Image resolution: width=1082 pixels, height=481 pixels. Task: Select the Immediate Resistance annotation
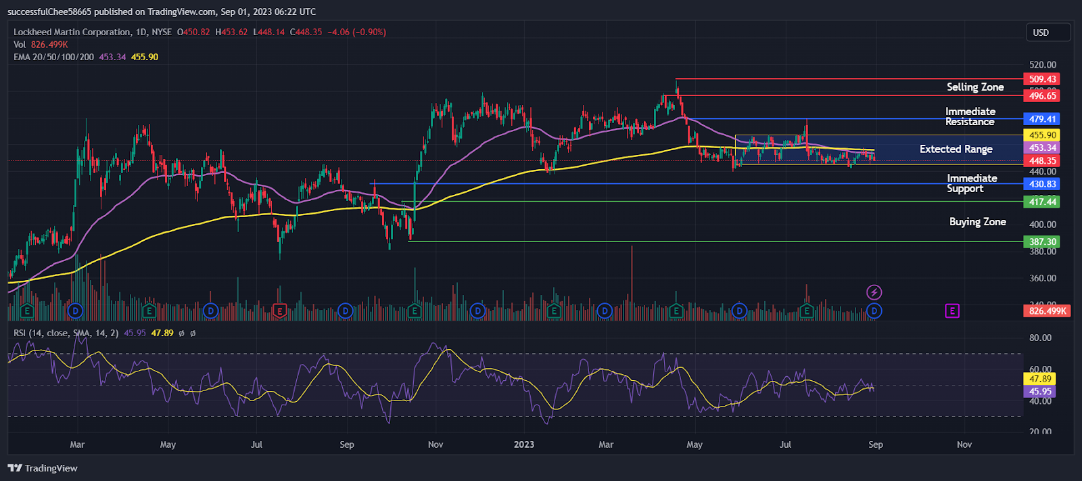click(970, 116)
